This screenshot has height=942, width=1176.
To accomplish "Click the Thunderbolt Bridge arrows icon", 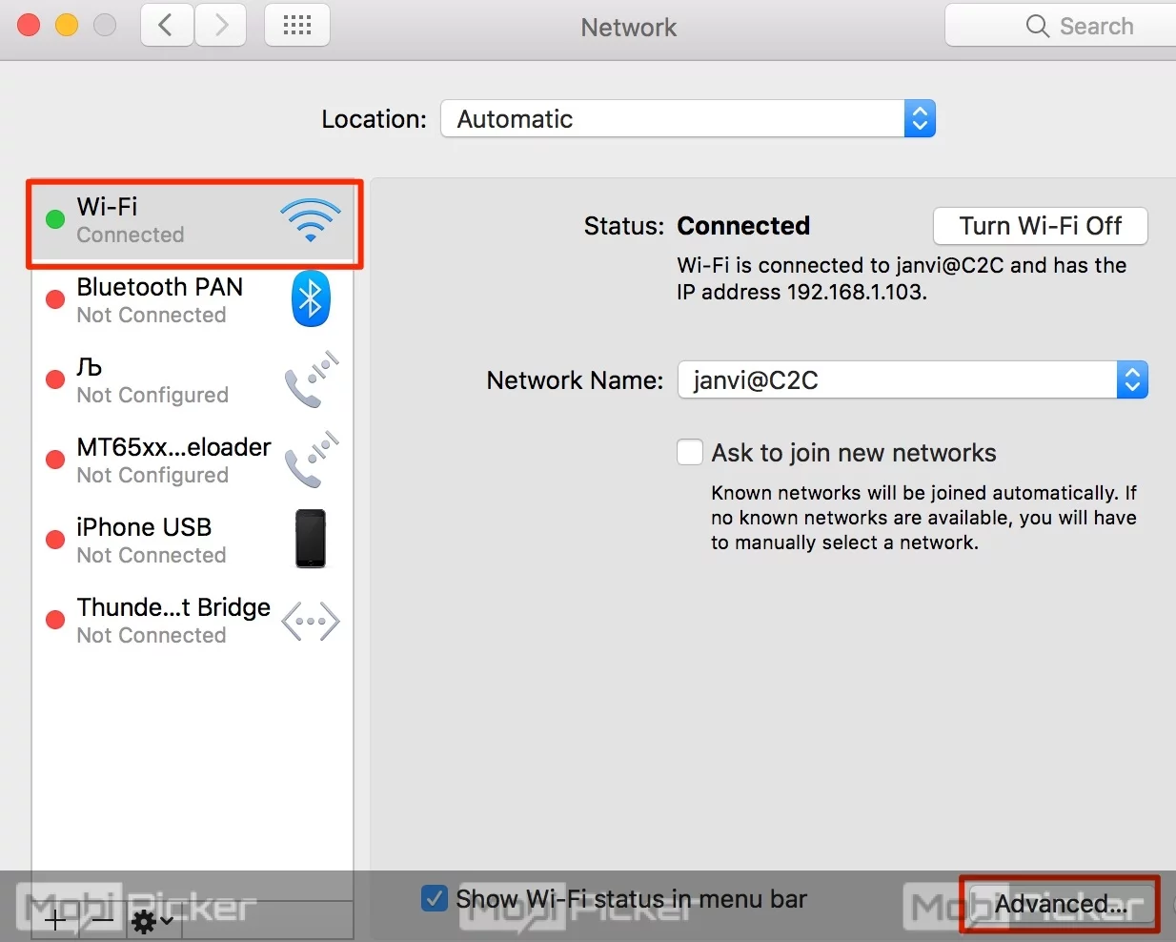I will click(311, 622).
